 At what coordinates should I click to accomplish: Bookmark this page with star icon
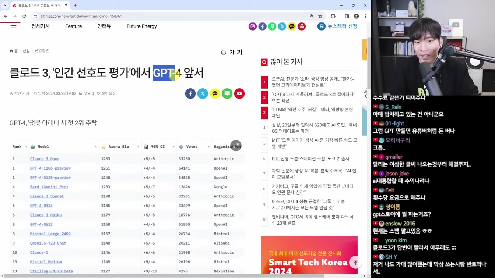pos(320,16)
